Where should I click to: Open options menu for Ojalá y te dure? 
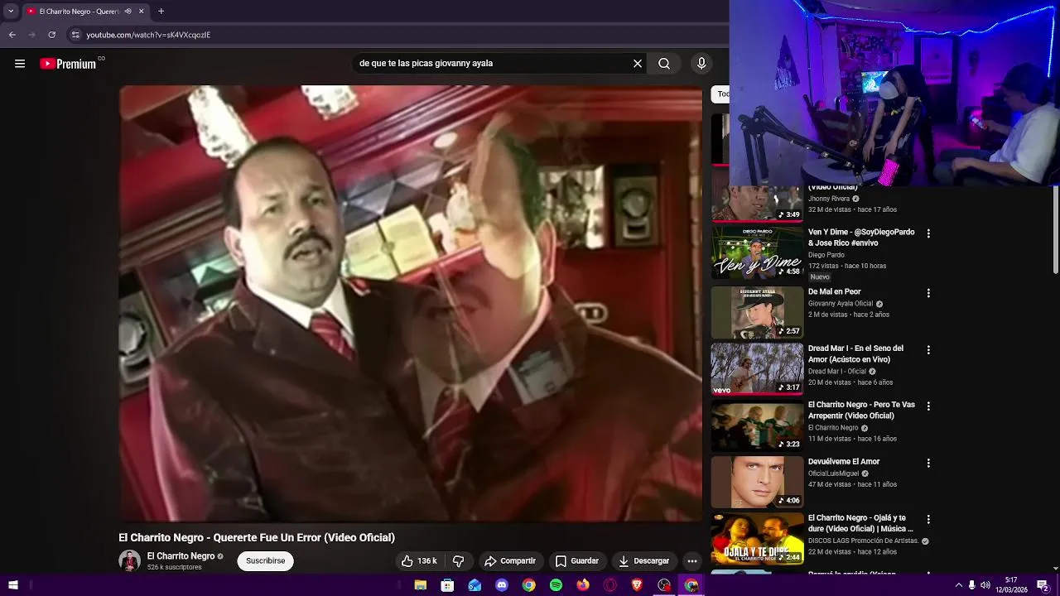coord(928,520)
